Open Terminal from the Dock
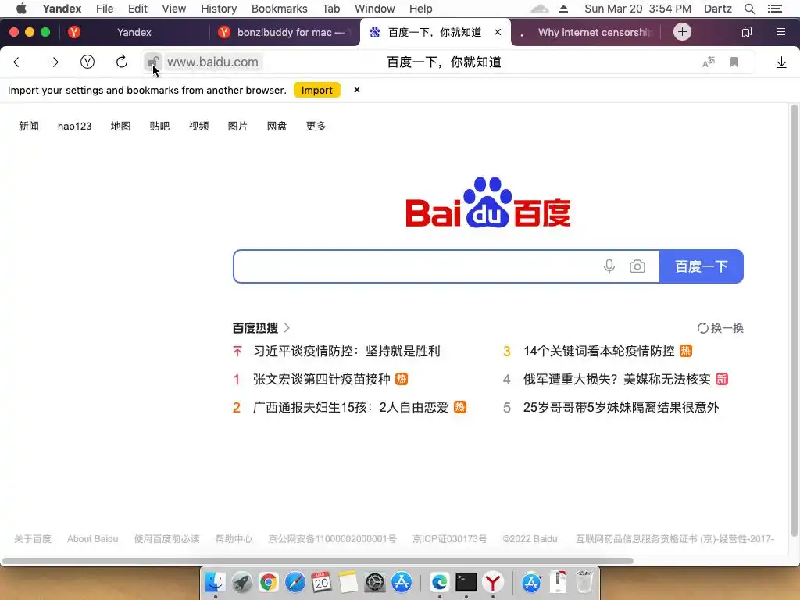The width and height of the screenshot is (800, 600). coord(466,582)
